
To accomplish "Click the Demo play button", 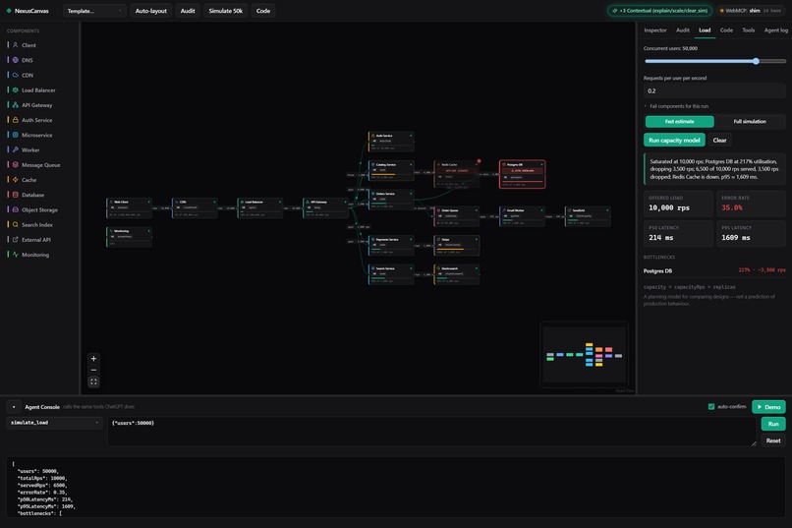I will [768, 407].
